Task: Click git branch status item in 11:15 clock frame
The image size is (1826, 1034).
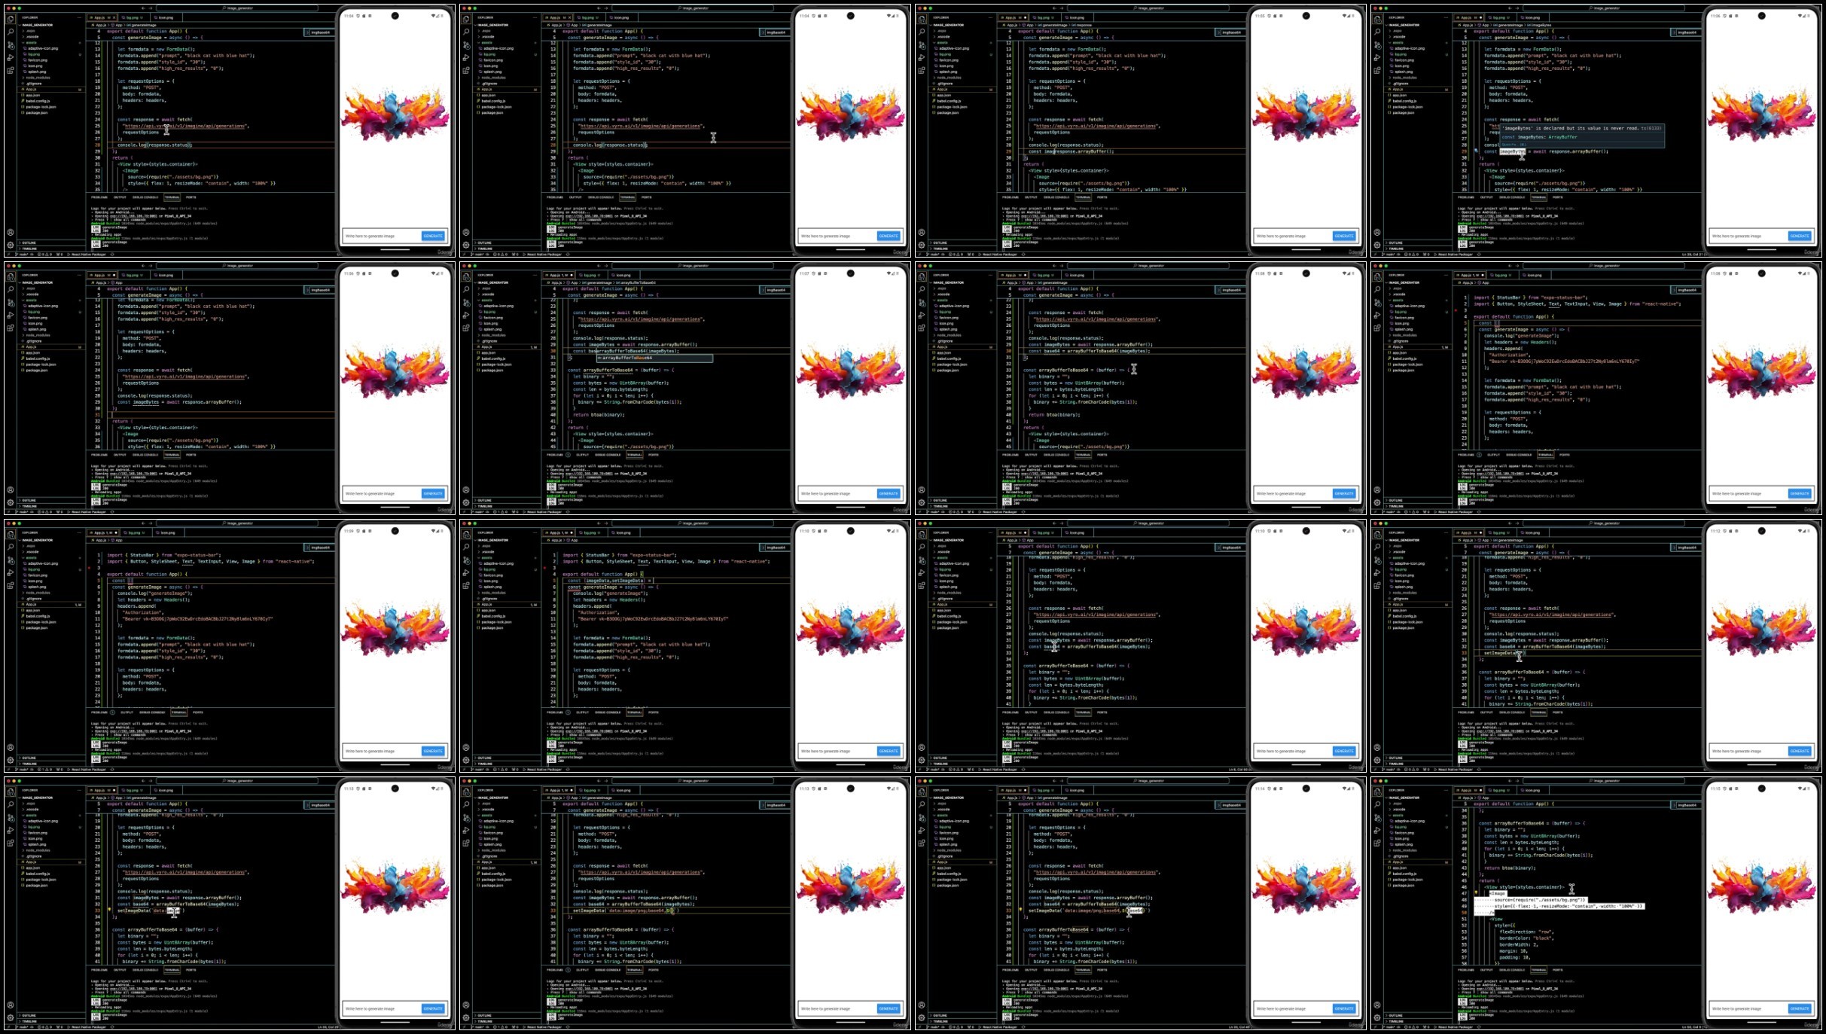Action: [x=1388, y=1027]
